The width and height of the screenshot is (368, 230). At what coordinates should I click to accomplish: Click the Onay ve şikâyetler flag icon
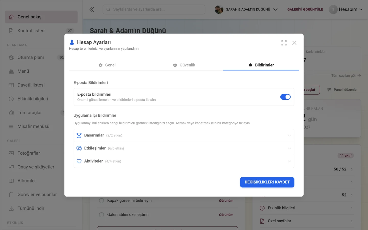pos(11,167)
